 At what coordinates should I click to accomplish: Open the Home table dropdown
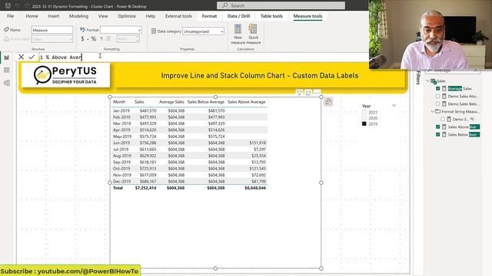pyautogui.click(x=52, y=39)
